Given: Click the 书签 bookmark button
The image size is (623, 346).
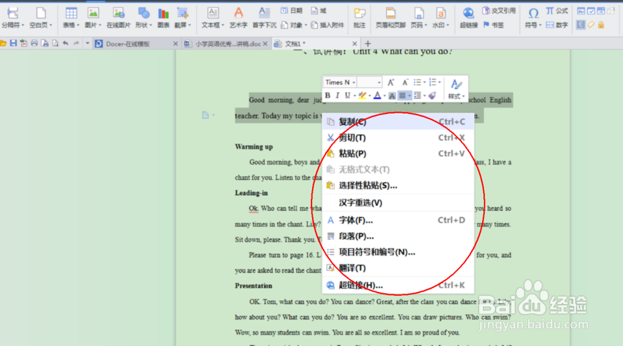Looking at the screenshot, I should pyautogui.click(x=493, y=25).
